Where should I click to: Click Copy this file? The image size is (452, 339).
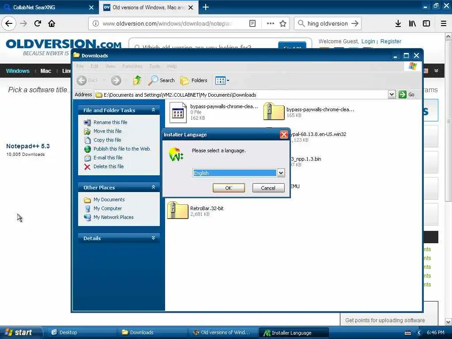[107, 140]
